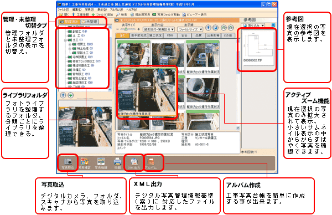Screen dimensions: 332x215
Task: Click the large preview photo in lower-left panel
Action: pyautogui.click(x=85, y=126)
